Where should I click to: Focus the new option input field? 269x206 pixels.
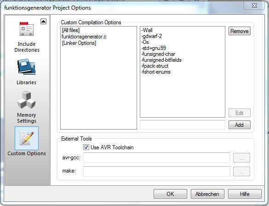(x=183, y=125)
